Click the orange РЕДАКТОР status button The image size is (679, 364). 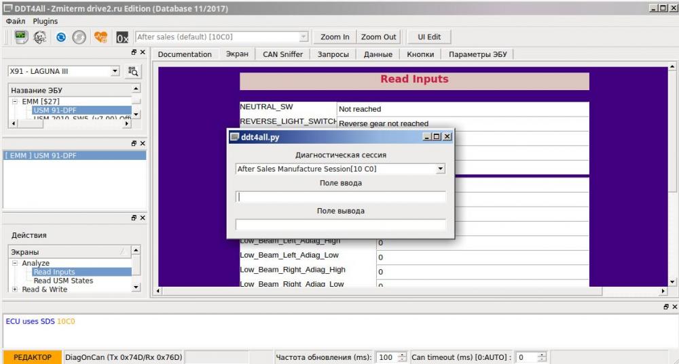point(33,357)
